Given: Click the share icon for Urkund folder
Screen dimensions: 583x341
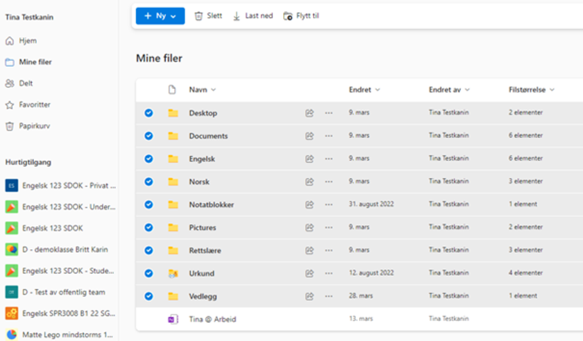Looking at the screenshot, I should [x=310, y=273].
